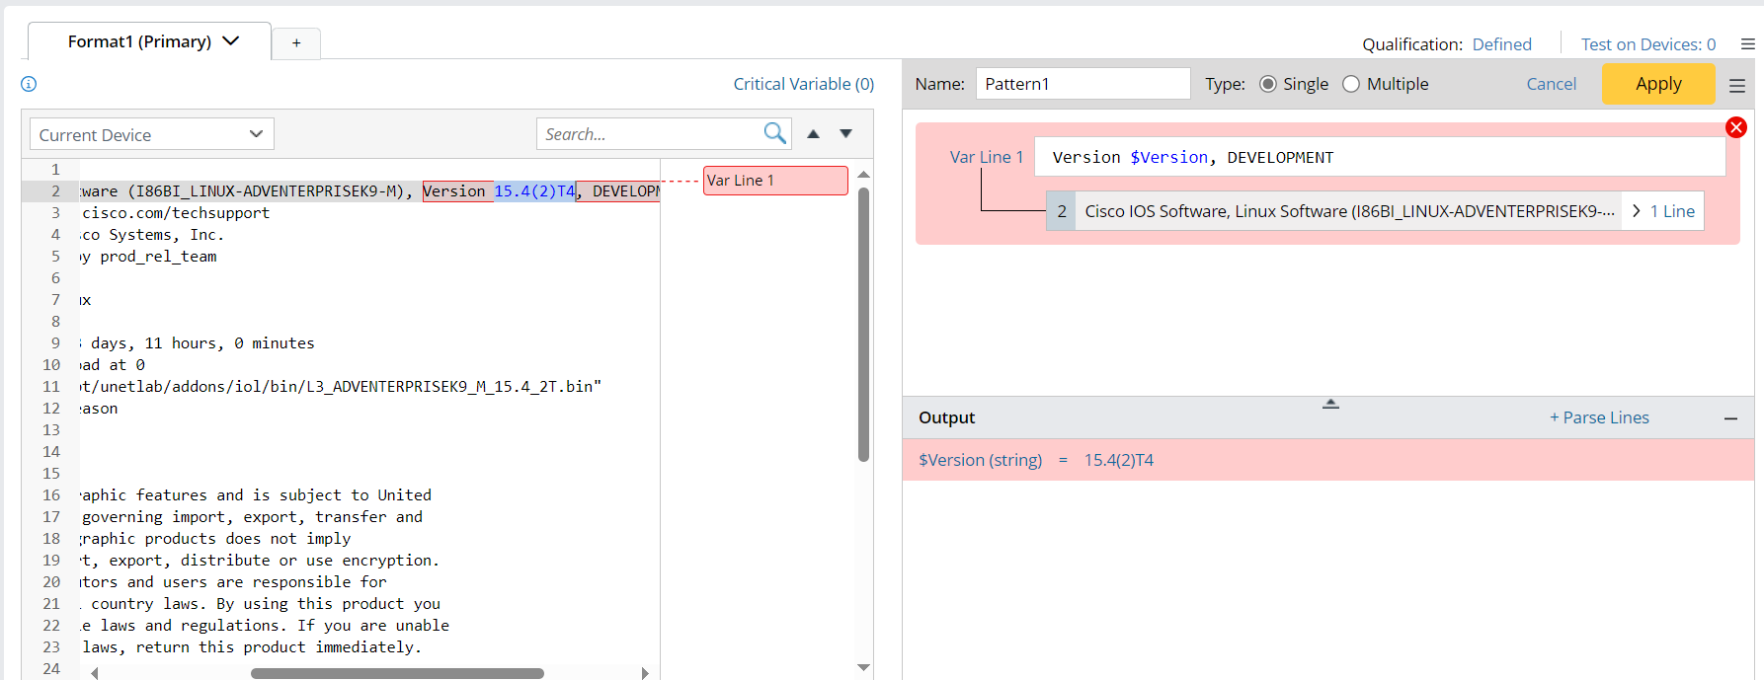
Task: Expand the Format1 (Primary) tab dropdown
Action: point(231,41)
